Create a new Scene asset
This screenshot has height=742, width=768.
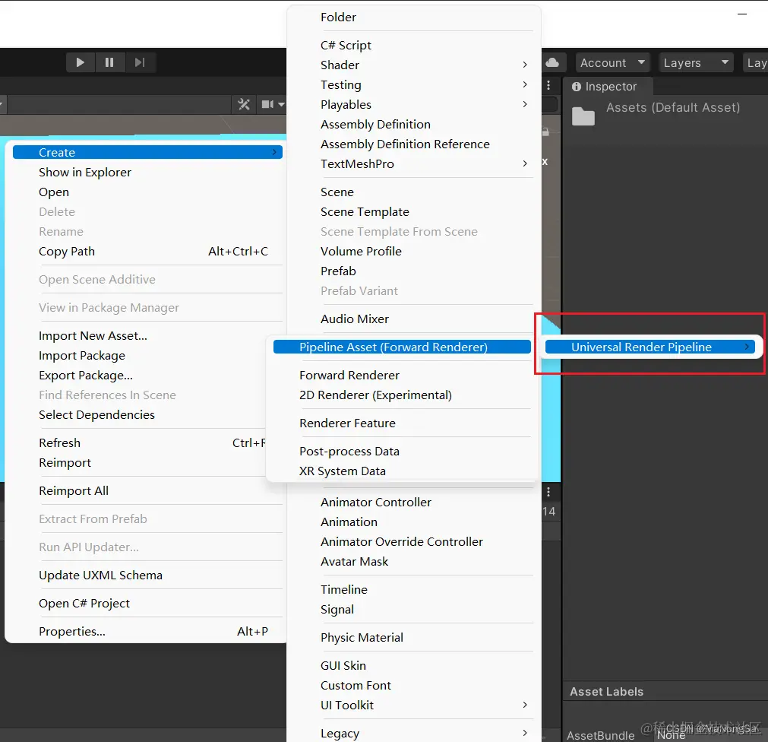click(414, 192)
